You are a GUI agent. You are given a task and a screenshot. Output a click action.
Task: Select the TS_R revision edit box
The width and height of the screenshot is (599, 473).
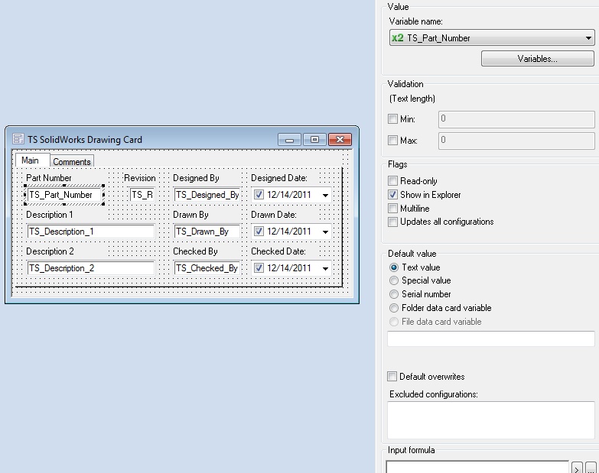[x=142, y=195]
